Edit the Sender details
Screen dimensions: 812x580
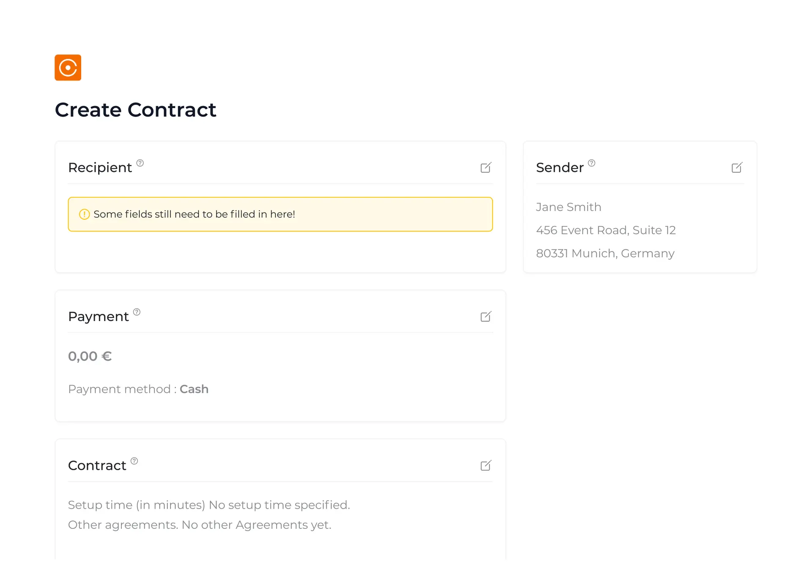point(737,168)
